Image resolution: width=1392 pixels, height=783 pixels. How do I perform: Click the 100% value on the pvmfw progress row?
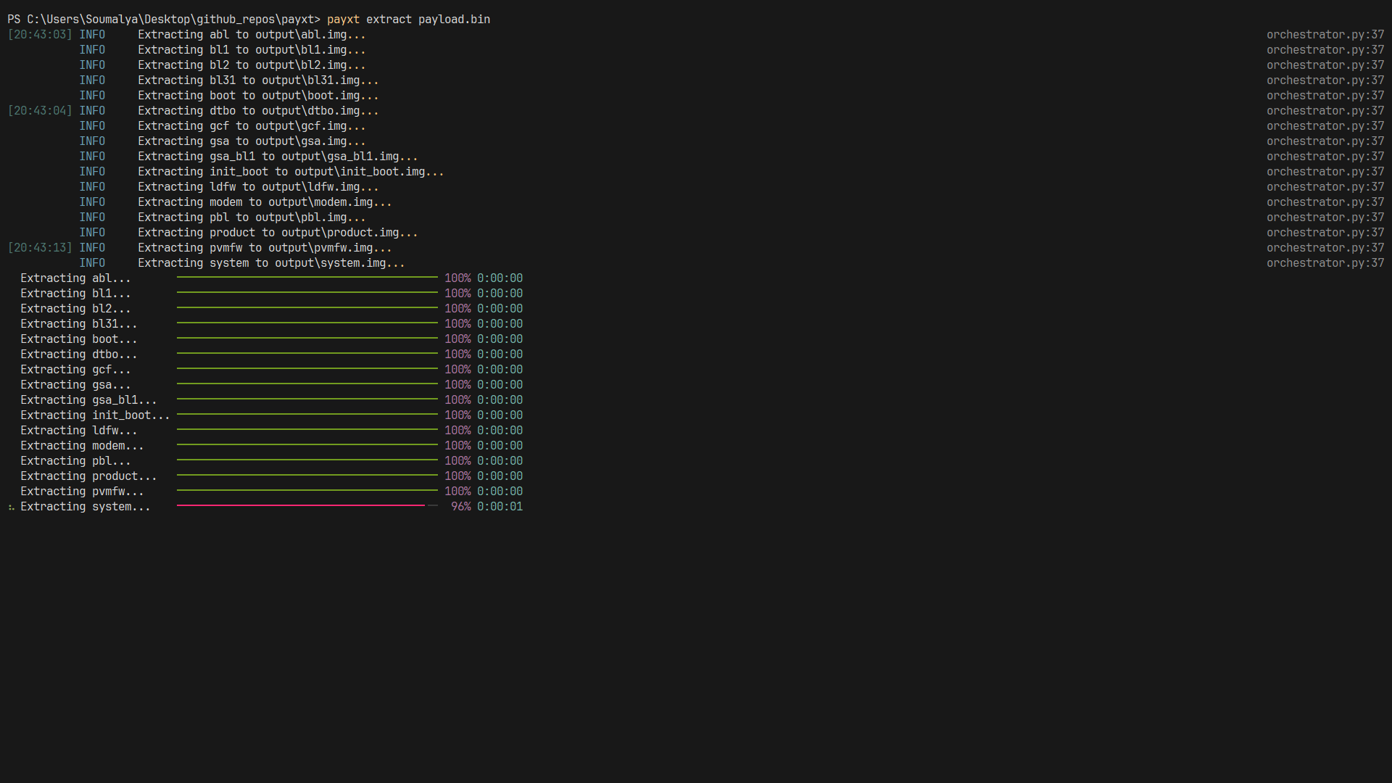click(x=457, y=492)
